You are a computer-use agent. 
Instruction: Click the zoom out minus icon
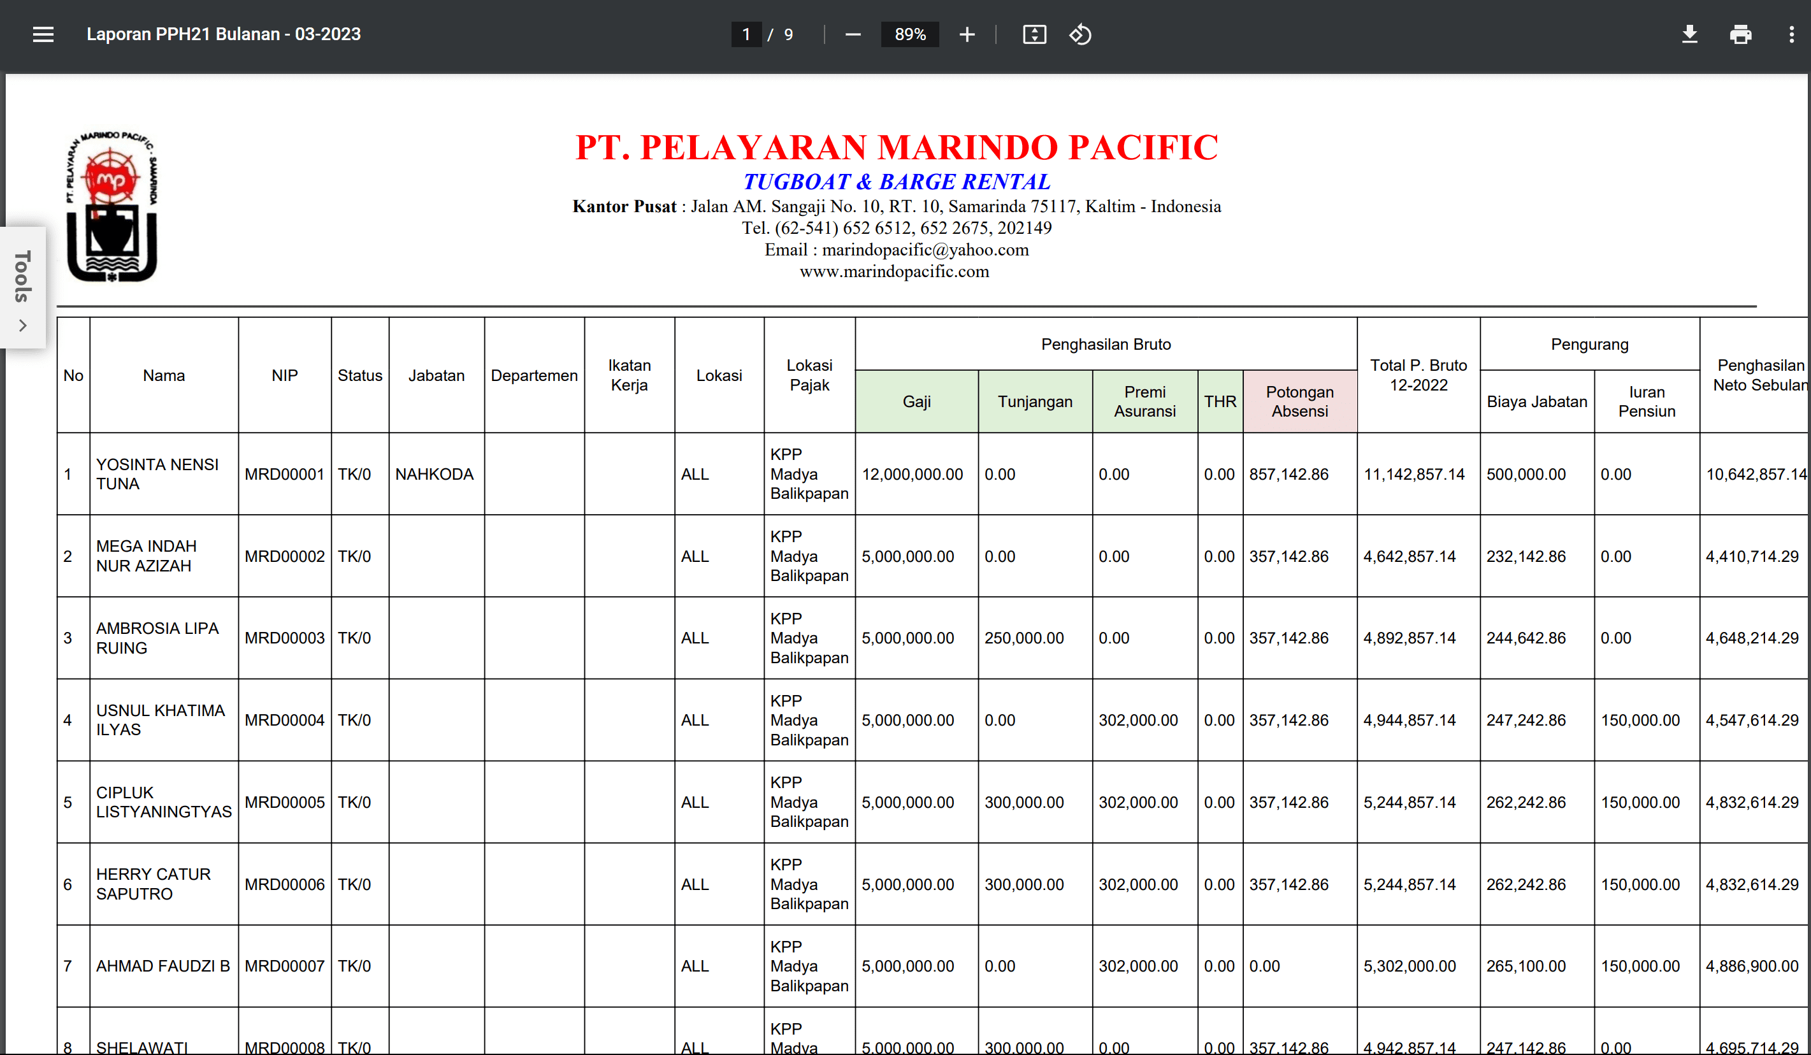click(853, 34)
